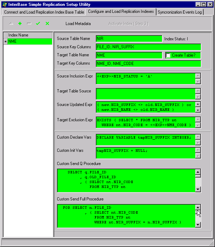Click the green plus add-record icon
Image resolution: width=215 pixels, height=247 pixels.
[20, 24]
